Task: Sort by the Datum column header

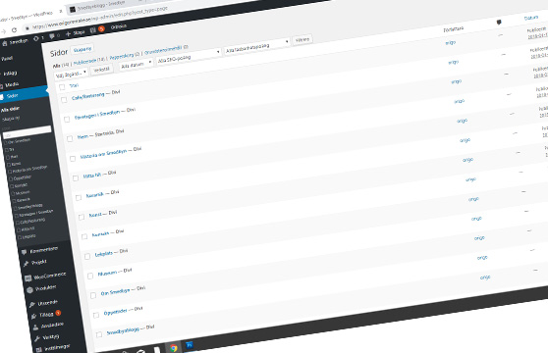Action: point(531,18)
